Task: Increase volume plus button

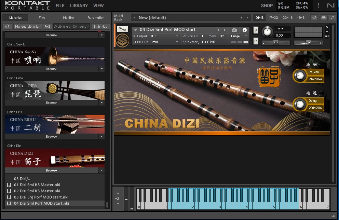Action: [321, 43]
